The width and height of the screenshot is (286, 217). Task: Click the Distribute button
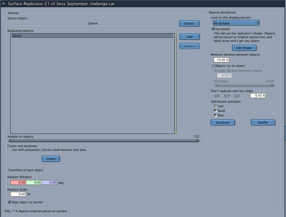pyautogui.click(x=223, y=122)
